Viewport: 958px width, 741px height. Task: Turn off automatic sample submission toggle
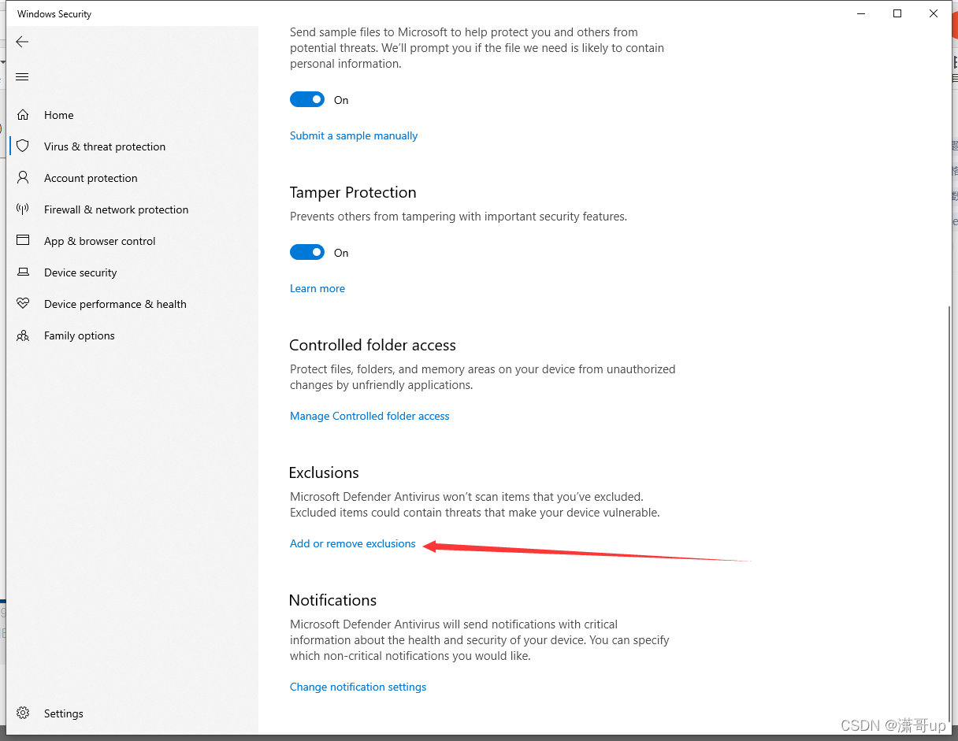(x=307, y=99)
